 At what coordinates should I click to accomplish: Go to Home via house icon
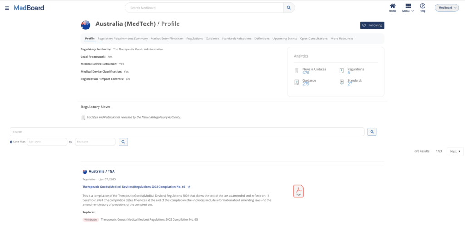pos(392,6)
